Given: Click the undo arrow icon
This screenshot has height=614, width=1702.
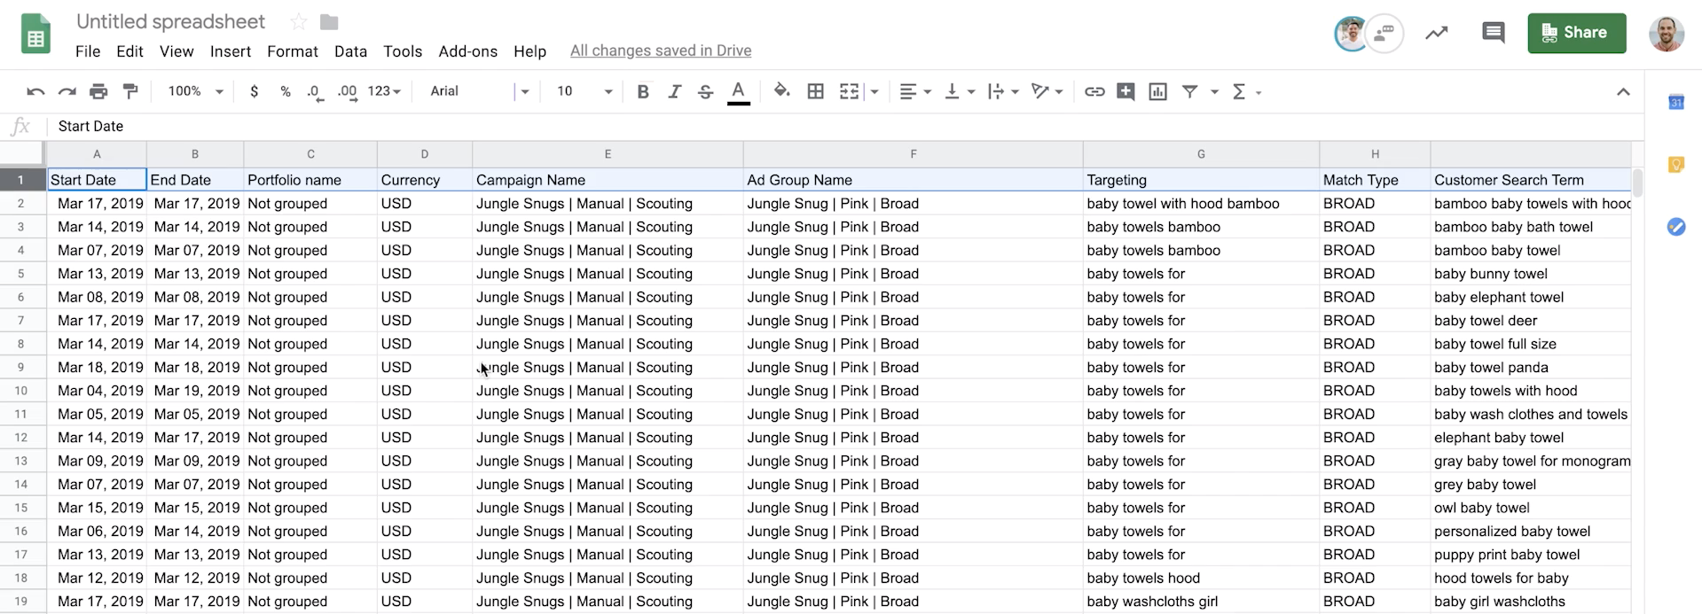Looking at the screenshot, I should [35, 91].
